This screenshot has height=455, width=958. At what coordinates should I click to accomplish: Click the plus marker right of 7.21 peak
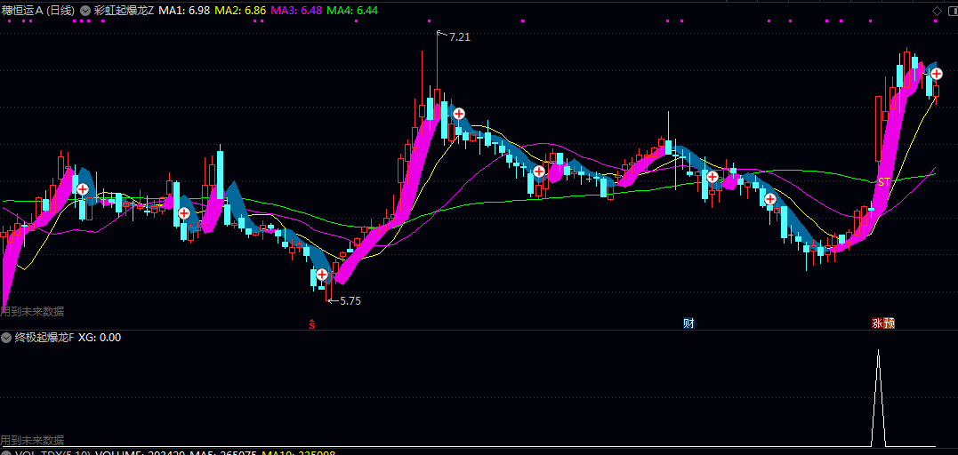tap(459, 114)
